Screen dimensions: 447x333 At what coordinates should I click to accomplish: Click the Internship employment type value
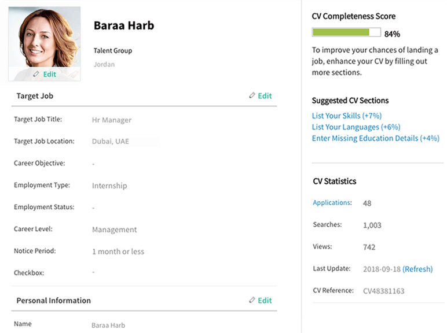pos(109,186)
